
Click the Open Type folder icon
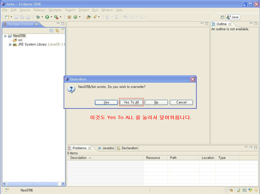click(88, 17)
